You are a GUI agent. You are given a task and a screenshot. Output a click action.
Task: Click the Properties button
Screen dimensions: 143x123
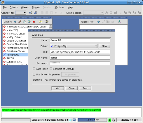[x=70, y=75]
